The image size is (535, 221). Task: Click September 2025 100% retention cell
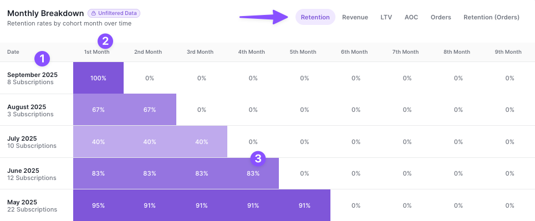98,78
